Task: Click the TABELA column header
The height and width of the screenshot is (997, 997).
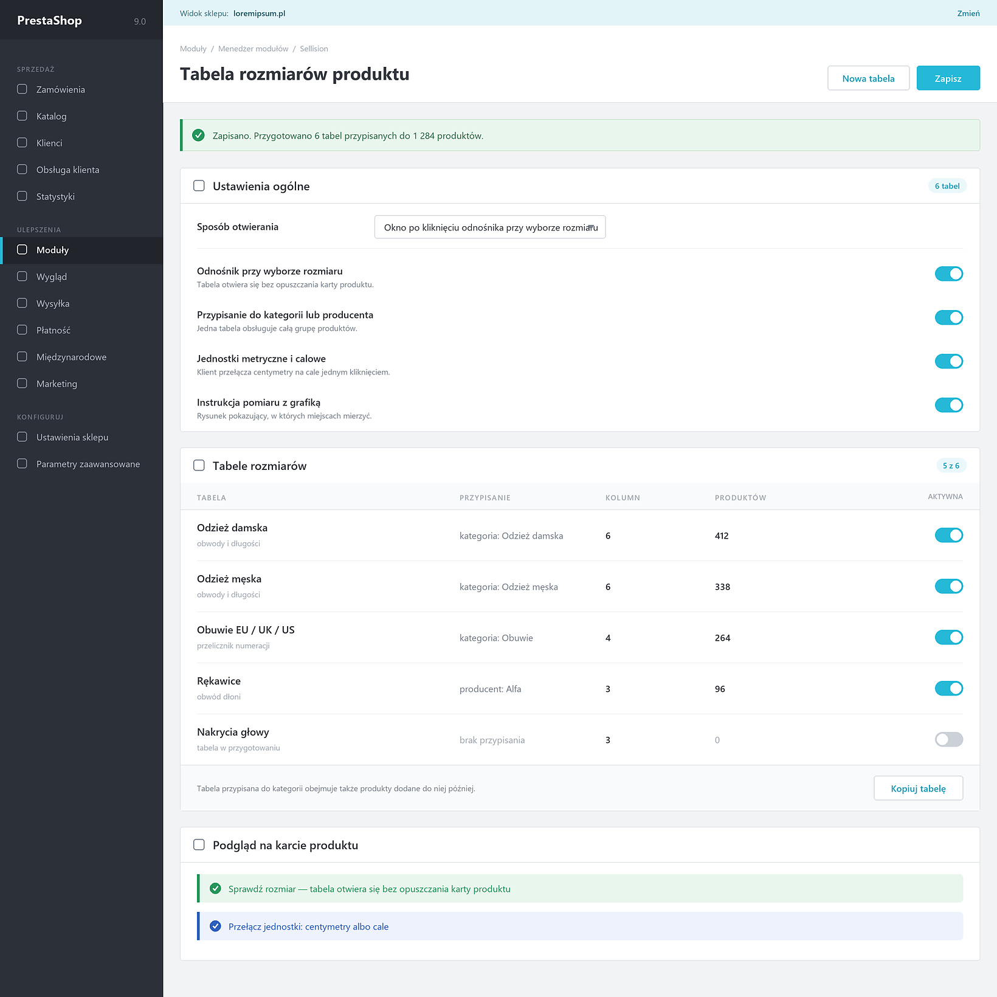Action: [x=212, y=498]
